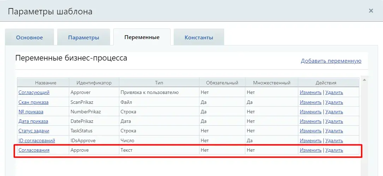Click Изменить for the Approver row
Image resolution: width=383 pixels, height=176 pixels.
tap(311, 93)
